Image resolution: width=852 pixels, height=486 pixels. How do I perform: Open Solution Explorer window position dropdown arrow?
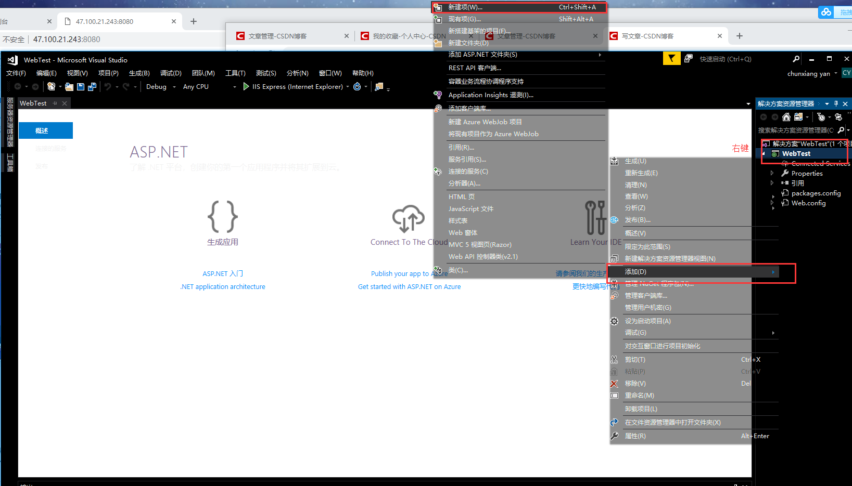[x=827, y=104]
